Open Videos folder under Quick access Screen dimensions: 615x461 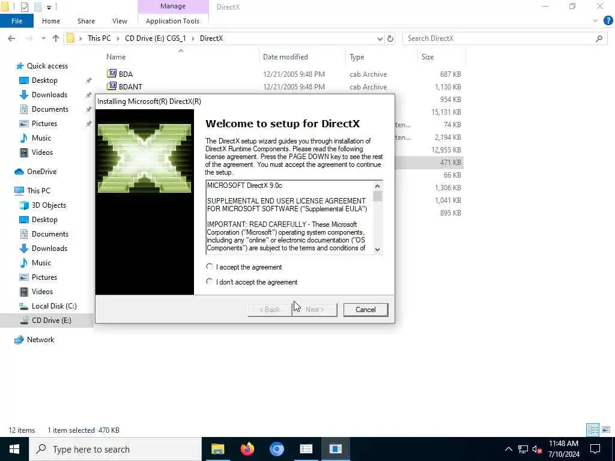tap(42, 152)
